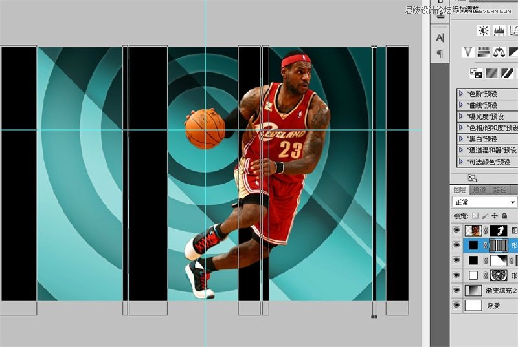The image size is (518, 347).
Task: Click white color swatch of circles shape layer
Action: (473, 275)
